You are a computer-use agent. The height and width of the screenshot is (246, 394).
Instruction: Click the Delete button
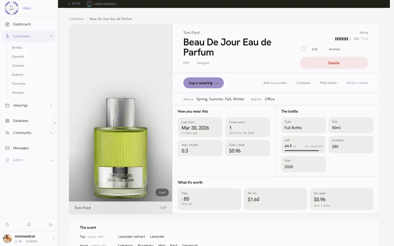tap(334, 63)
